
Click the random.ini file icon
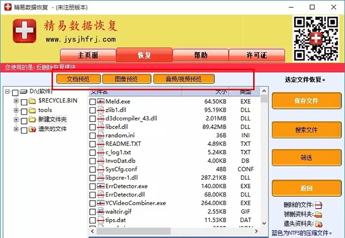[x=101, y=135]
